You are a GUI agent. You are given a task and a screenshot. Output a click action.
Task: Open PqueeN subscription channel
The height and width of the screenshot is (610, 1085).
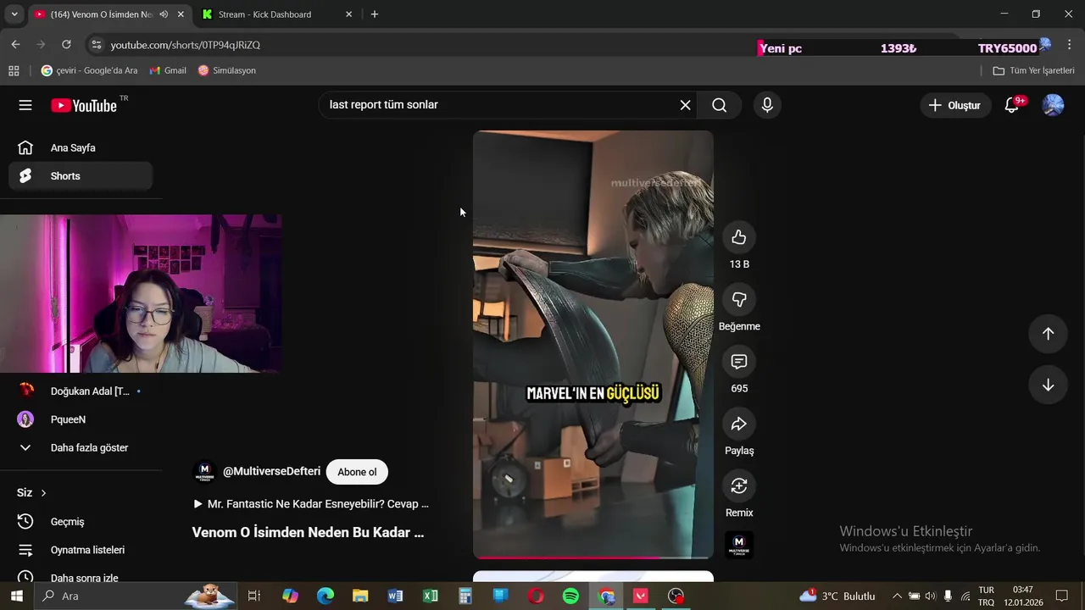pos(81,419)
